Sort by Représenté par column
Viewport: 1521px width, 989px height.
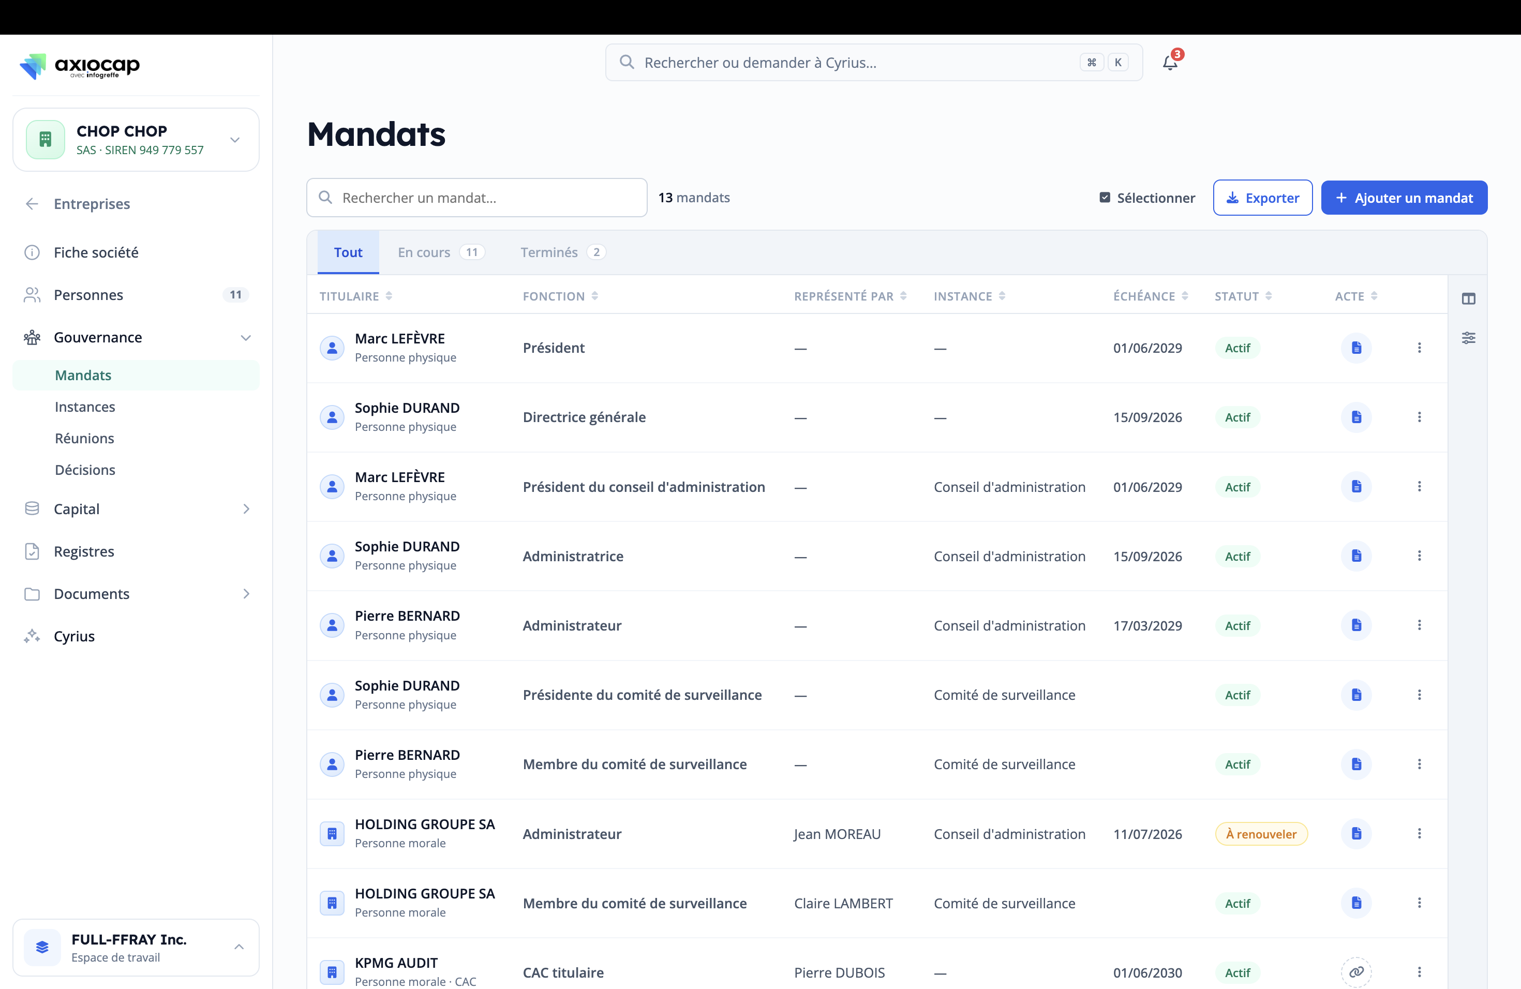pos(850,296)
